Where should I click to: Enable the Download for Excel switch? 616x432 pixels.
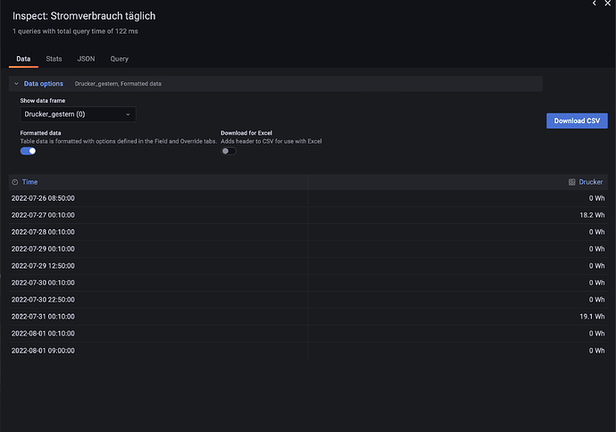point(229,151)
